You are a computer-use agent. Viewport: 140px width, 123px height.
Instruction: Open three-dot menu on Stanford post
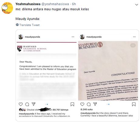coord(134,37)
